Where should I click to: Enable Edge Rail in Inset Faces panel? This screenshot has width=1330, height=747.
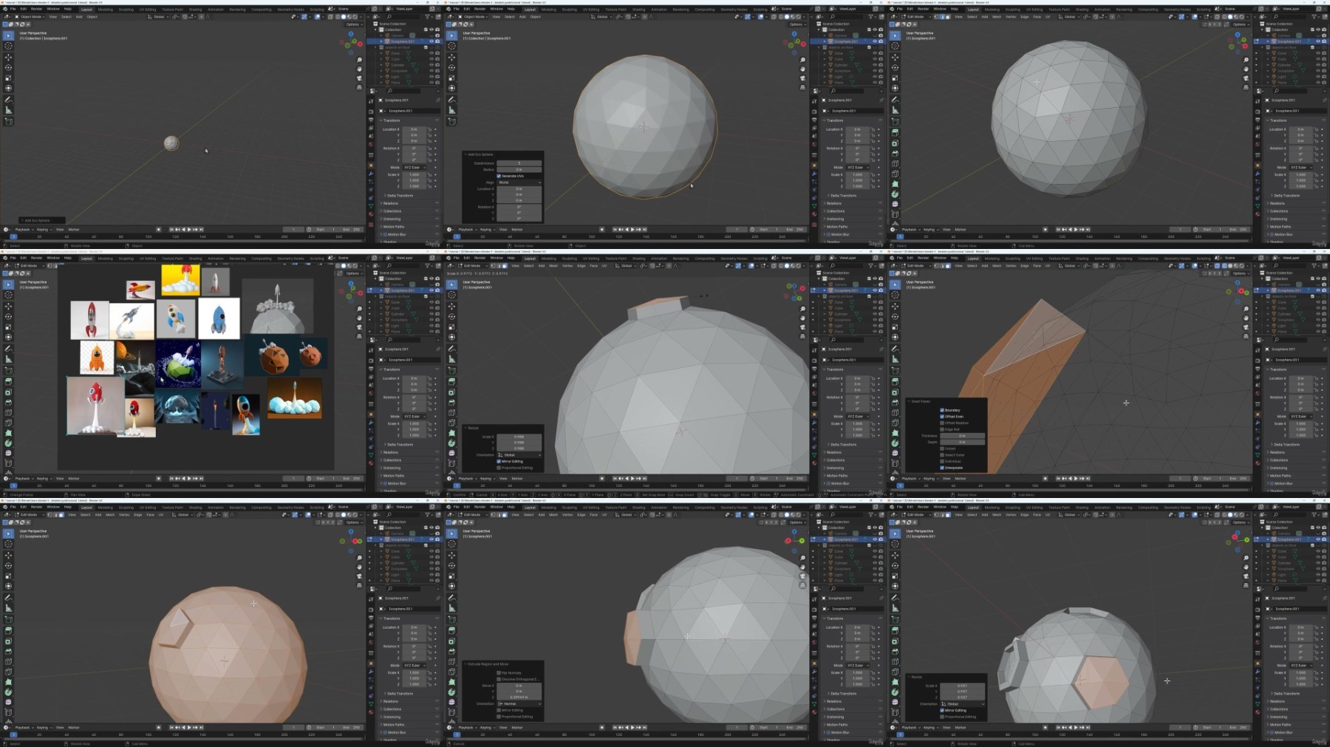pyautogui.click(x=942, y=429)
